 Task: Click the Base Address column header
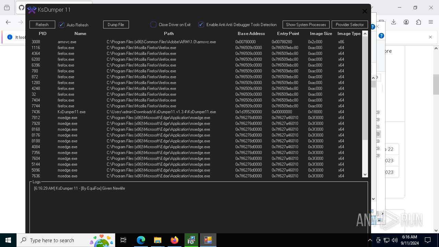(x=251, y=34)
